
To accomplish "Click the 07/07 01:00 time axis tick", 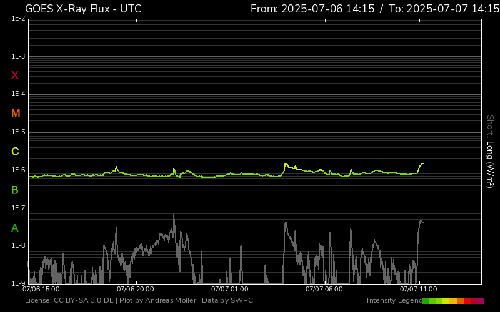I will [x=229, y=290].
